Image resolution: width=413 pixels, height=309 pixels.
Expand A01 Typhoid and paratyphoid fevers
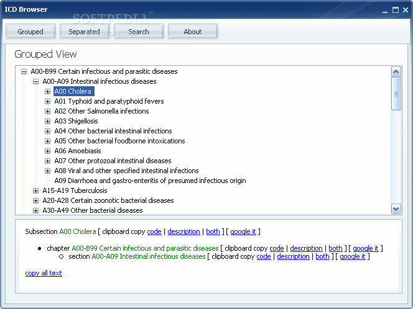[x=47, y=101]
